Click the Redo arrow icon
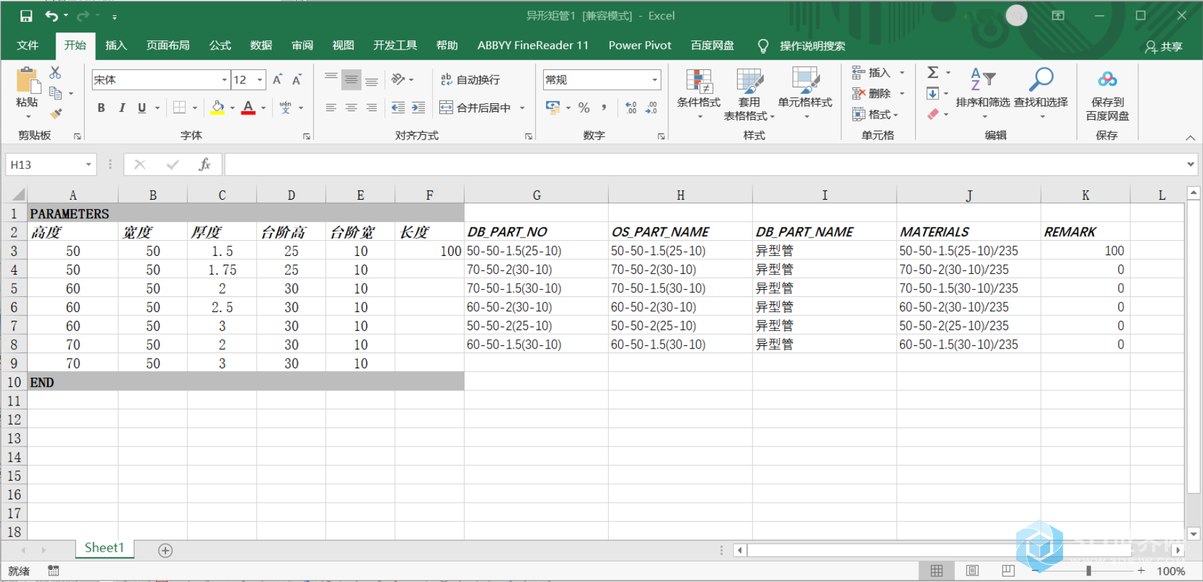Screen dimensions: 1203x582 point(83,16)
